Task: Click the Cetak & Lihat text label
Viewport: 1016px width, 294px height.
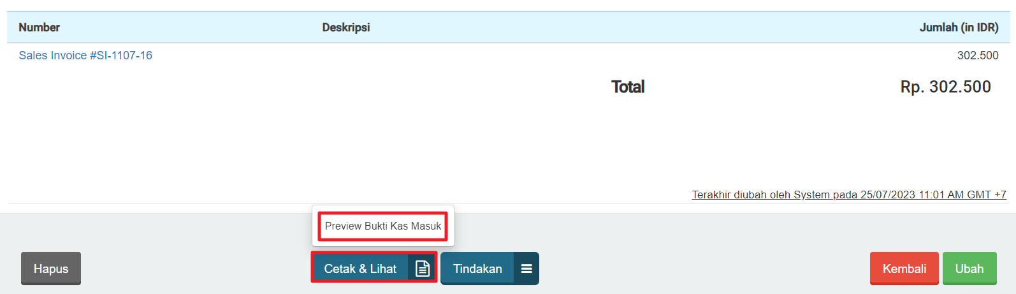Action: tap(360, 268)
